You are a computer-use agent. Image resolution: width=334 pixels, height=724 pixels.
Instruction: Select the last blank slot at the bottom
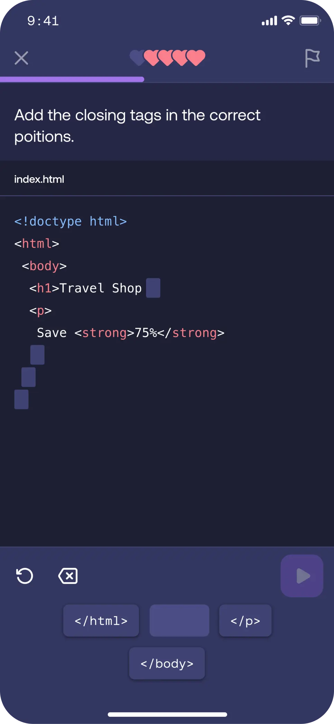click(x=21, y=399)
